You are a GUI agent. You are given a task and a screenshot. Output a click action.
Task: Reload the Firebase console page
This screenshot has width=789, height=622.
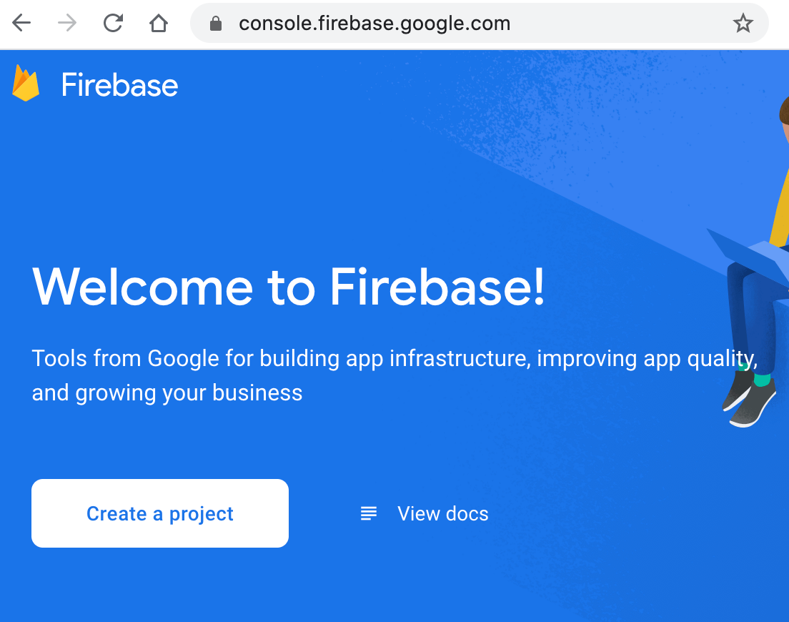pyautogui.click(x=113, y=23)
